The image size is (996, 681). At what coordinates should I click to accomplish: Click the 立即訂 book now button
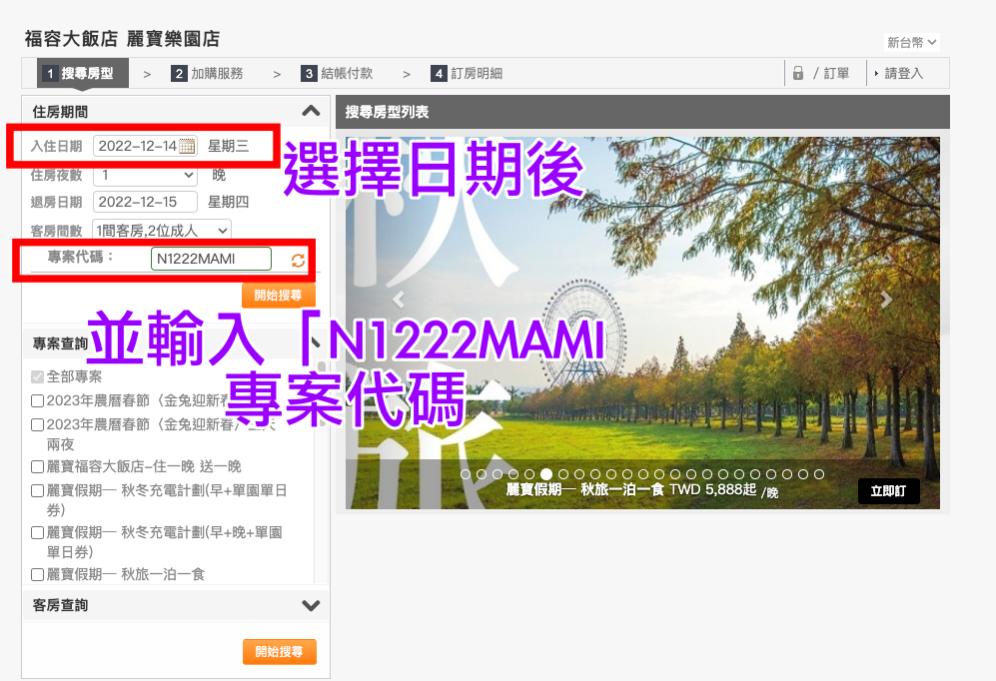pos(888,491)
